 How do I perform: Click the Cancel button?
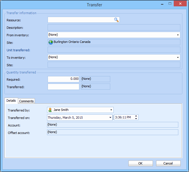coord(168,163)
